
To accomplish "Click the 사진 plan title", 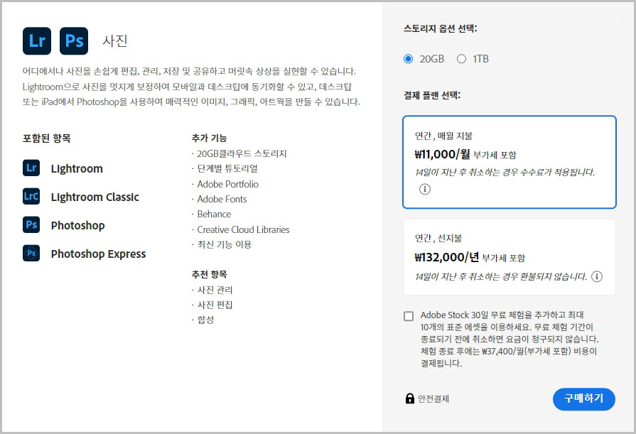I will coord(115,41).
